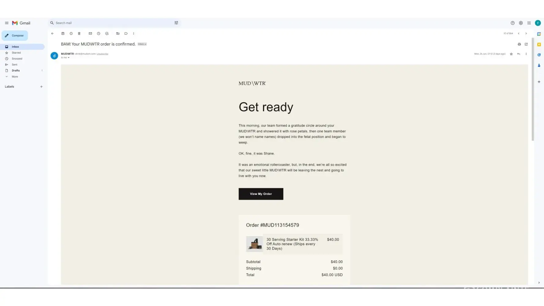Viewport: 544px width, 306px height.
Task: Go to the newer email arrow
Action: coord(519,34)
